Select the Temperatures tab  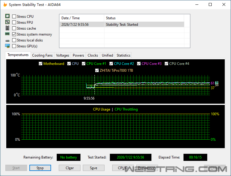pos(18,55)
